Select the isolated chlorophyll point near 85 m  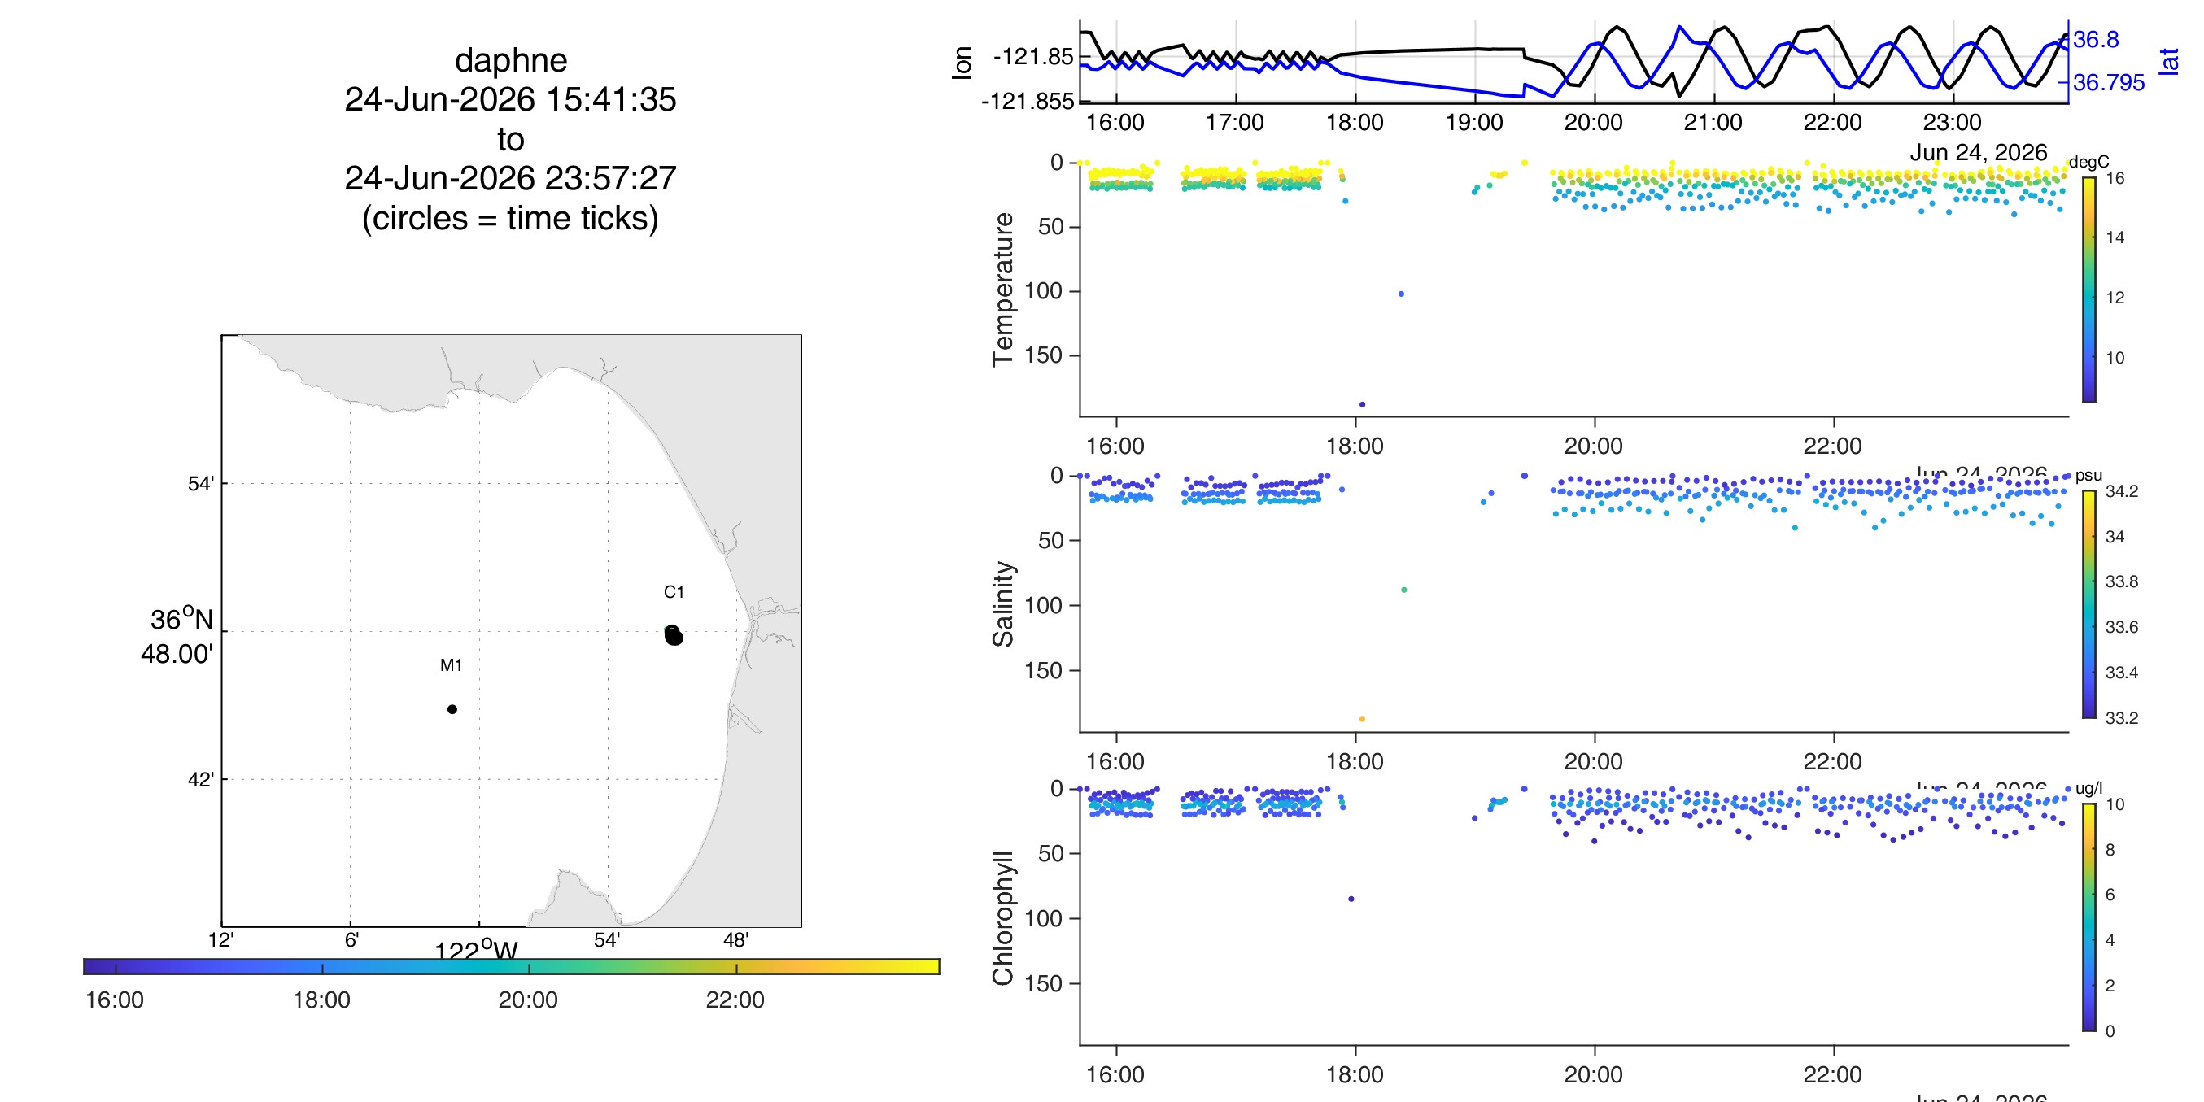coord(1351,899)
